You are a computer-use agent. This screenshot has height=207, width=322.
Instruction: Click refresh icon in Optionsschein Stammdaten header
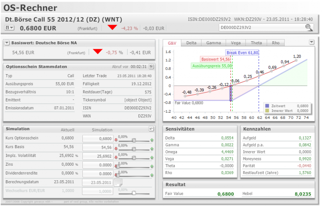[151, 66]
